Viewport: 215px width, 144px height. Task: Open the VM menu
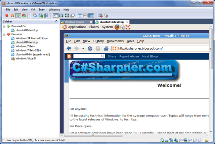coord(33,10)
